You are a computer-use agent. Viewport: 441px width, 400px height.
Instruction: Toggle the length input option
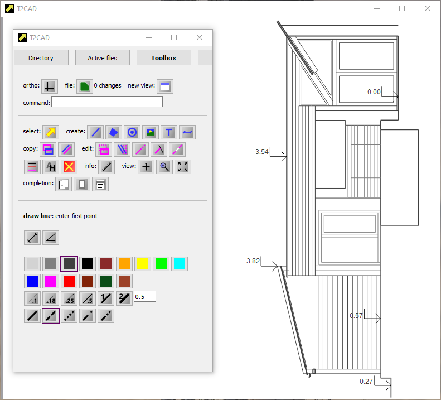point(32,238)
